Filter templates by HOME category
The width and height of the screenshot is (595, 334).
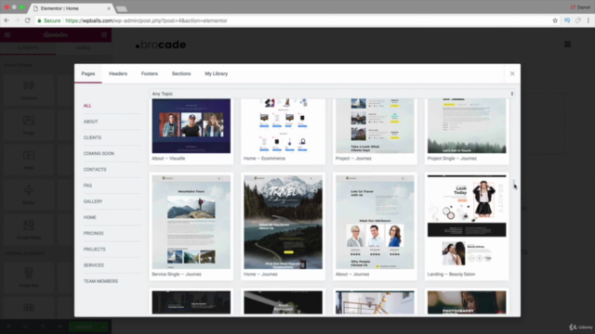pos(90,217)
